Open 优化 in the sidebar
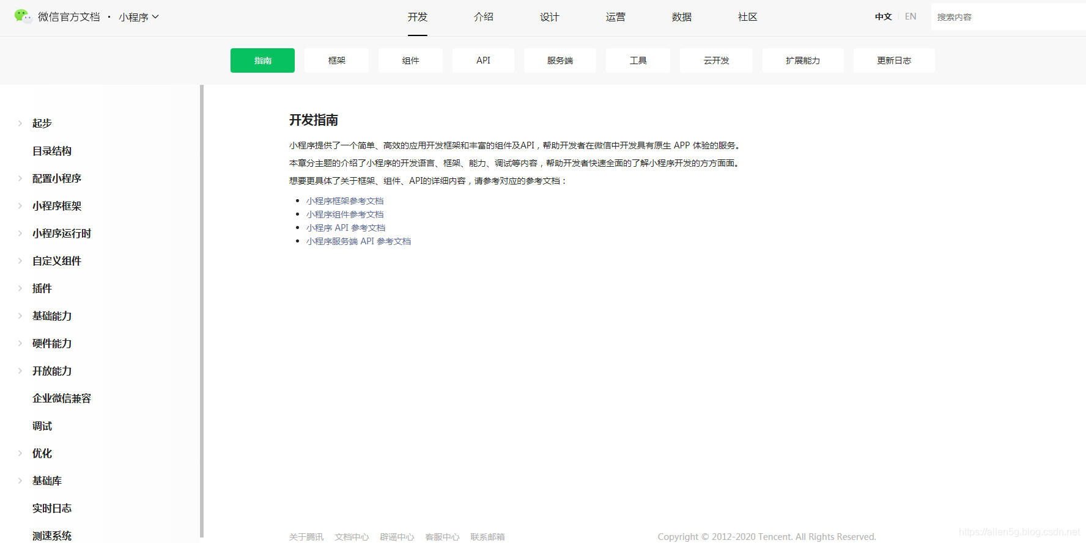1086x543 pixels. (x=42, y=453)
